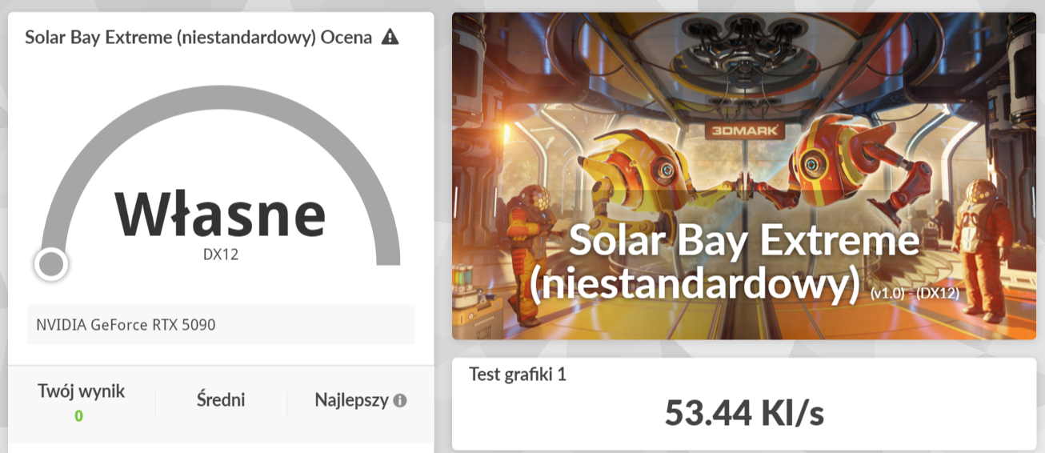Click the (v1.0) - (DX12) version text

click(915, 295)
